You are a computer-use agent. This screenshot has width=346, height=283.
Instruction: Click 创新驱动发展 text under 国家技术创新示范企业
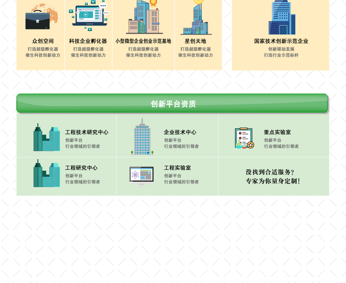[281, 49]
